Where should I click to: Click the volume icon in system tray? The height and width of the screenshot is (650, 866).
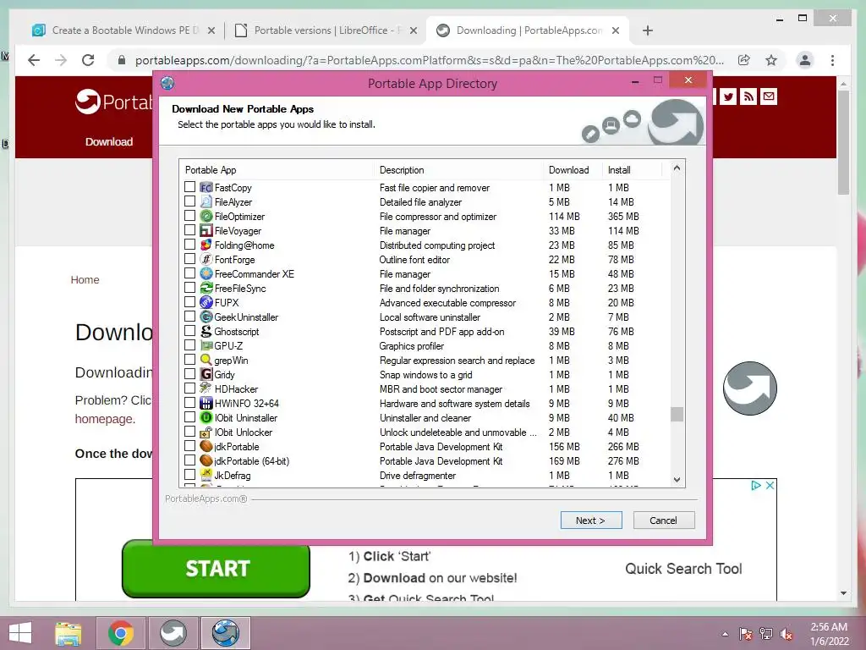pos(786,634)
